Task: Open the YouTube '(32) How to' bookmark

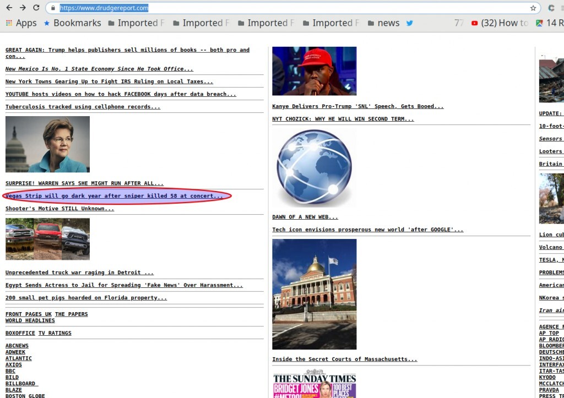Action: point(499,23)
